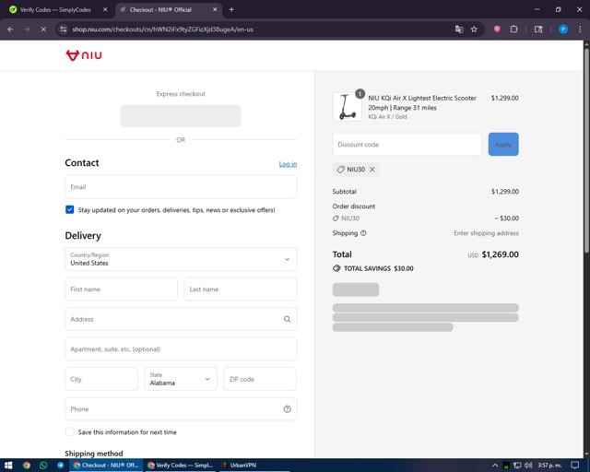Click the Shipping info question icon

tap(363, 233)
